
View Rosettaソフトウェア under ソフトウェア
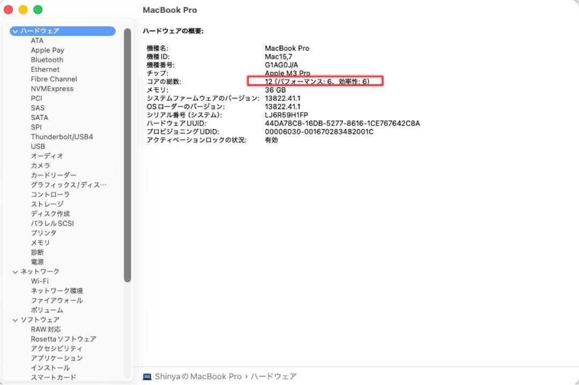[64, 339]
